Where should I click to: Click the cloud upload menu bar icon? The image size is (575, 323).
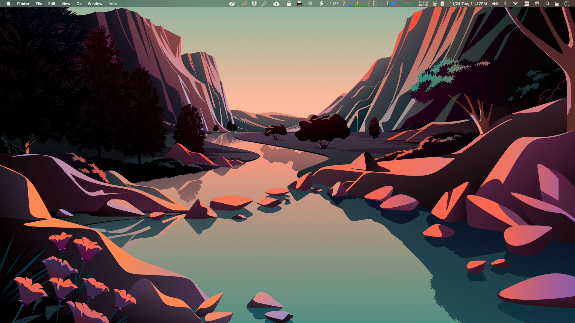(x=276, y=4)
